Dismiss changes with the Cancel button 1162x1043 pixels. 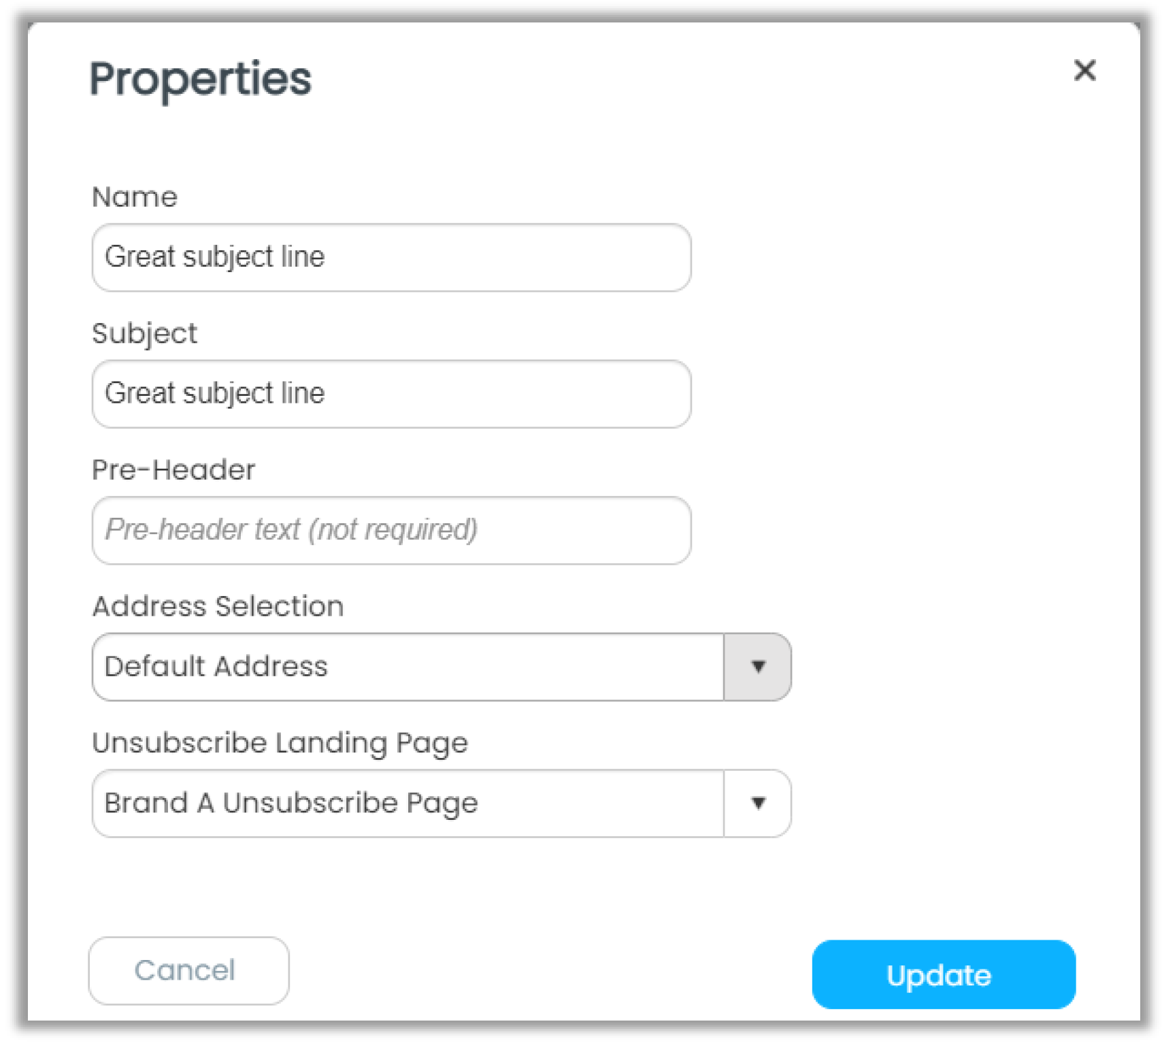pyautogui.click(x=188, y=971)
